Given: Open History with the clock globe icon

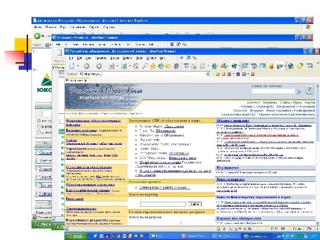Looking at the screenshot, I should 161,66.
